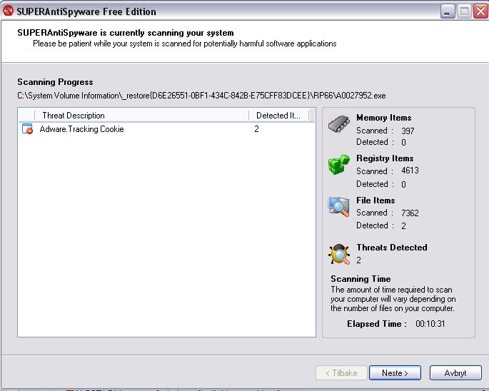Screen dimensions: 489x391
Task: Click the Detected It... column header
Action: [x=278, y=116]
